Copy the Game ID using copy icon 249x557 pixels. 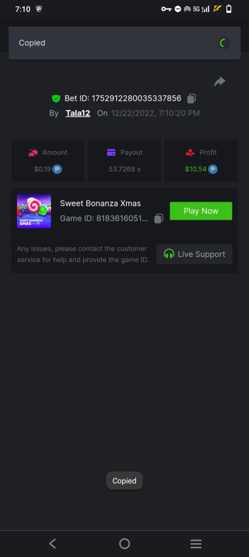click(159, 218)
